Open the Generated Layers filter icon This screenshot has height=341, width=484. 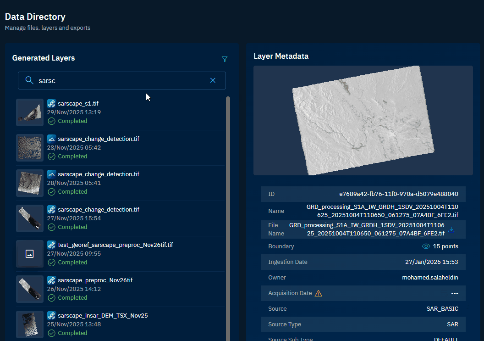pos(225,59)
